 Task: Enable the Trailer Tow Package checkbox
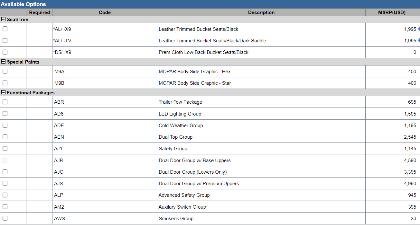point(5,102)
